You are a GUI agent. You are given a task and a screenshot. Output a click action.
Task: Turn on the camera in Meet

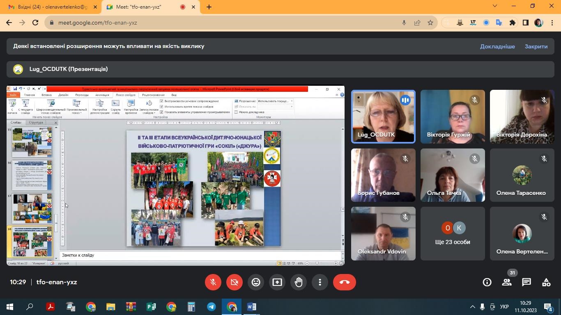click(235, 282)
